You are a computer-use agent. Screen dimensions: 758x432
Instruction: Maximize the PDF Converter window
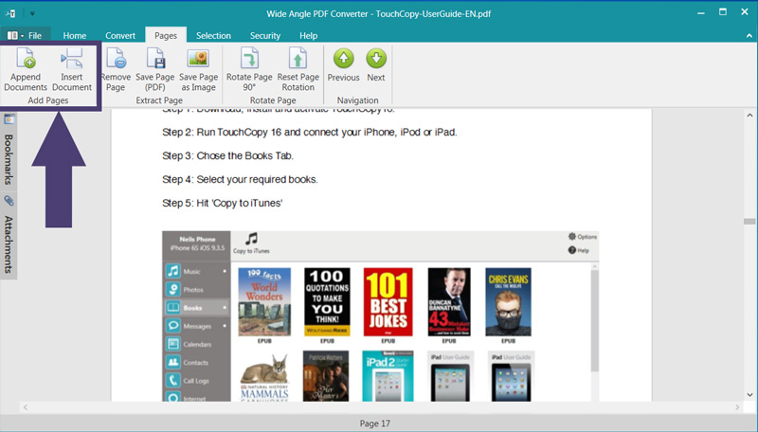pos(723,12)
